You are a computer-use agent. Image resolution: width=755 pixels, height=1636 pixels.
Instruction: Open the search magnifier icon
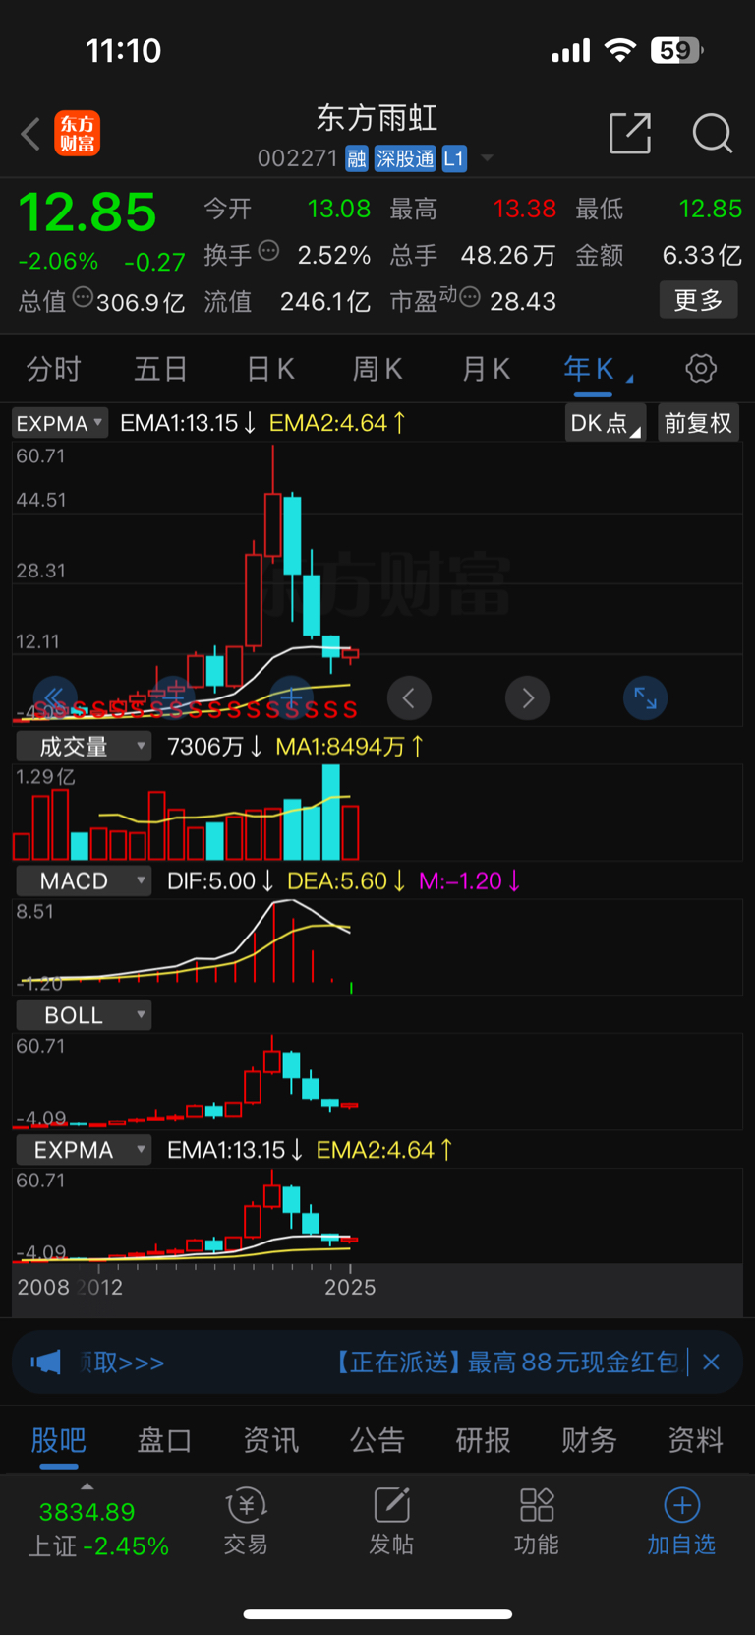pos(713,133)
